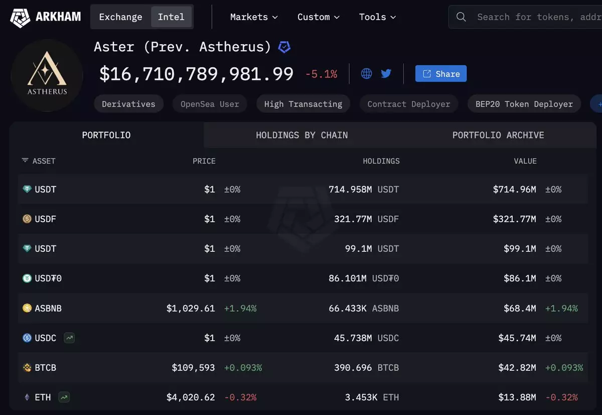Open the Portfolio Archive tab

tap(498, 135)
